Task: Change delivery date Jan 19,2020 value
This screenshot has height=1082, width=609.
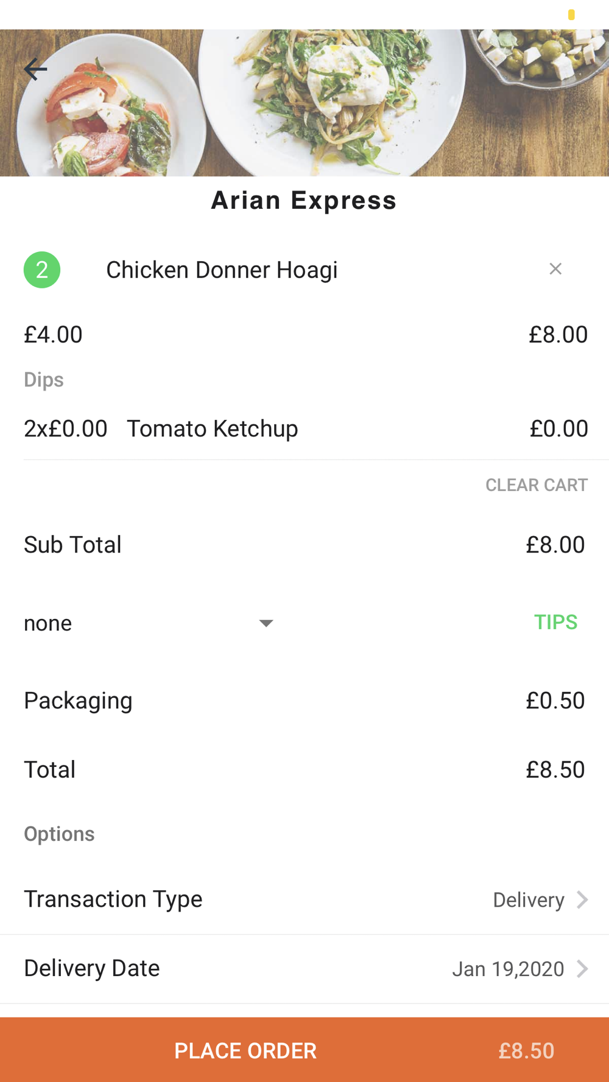Action: point(508,969)
